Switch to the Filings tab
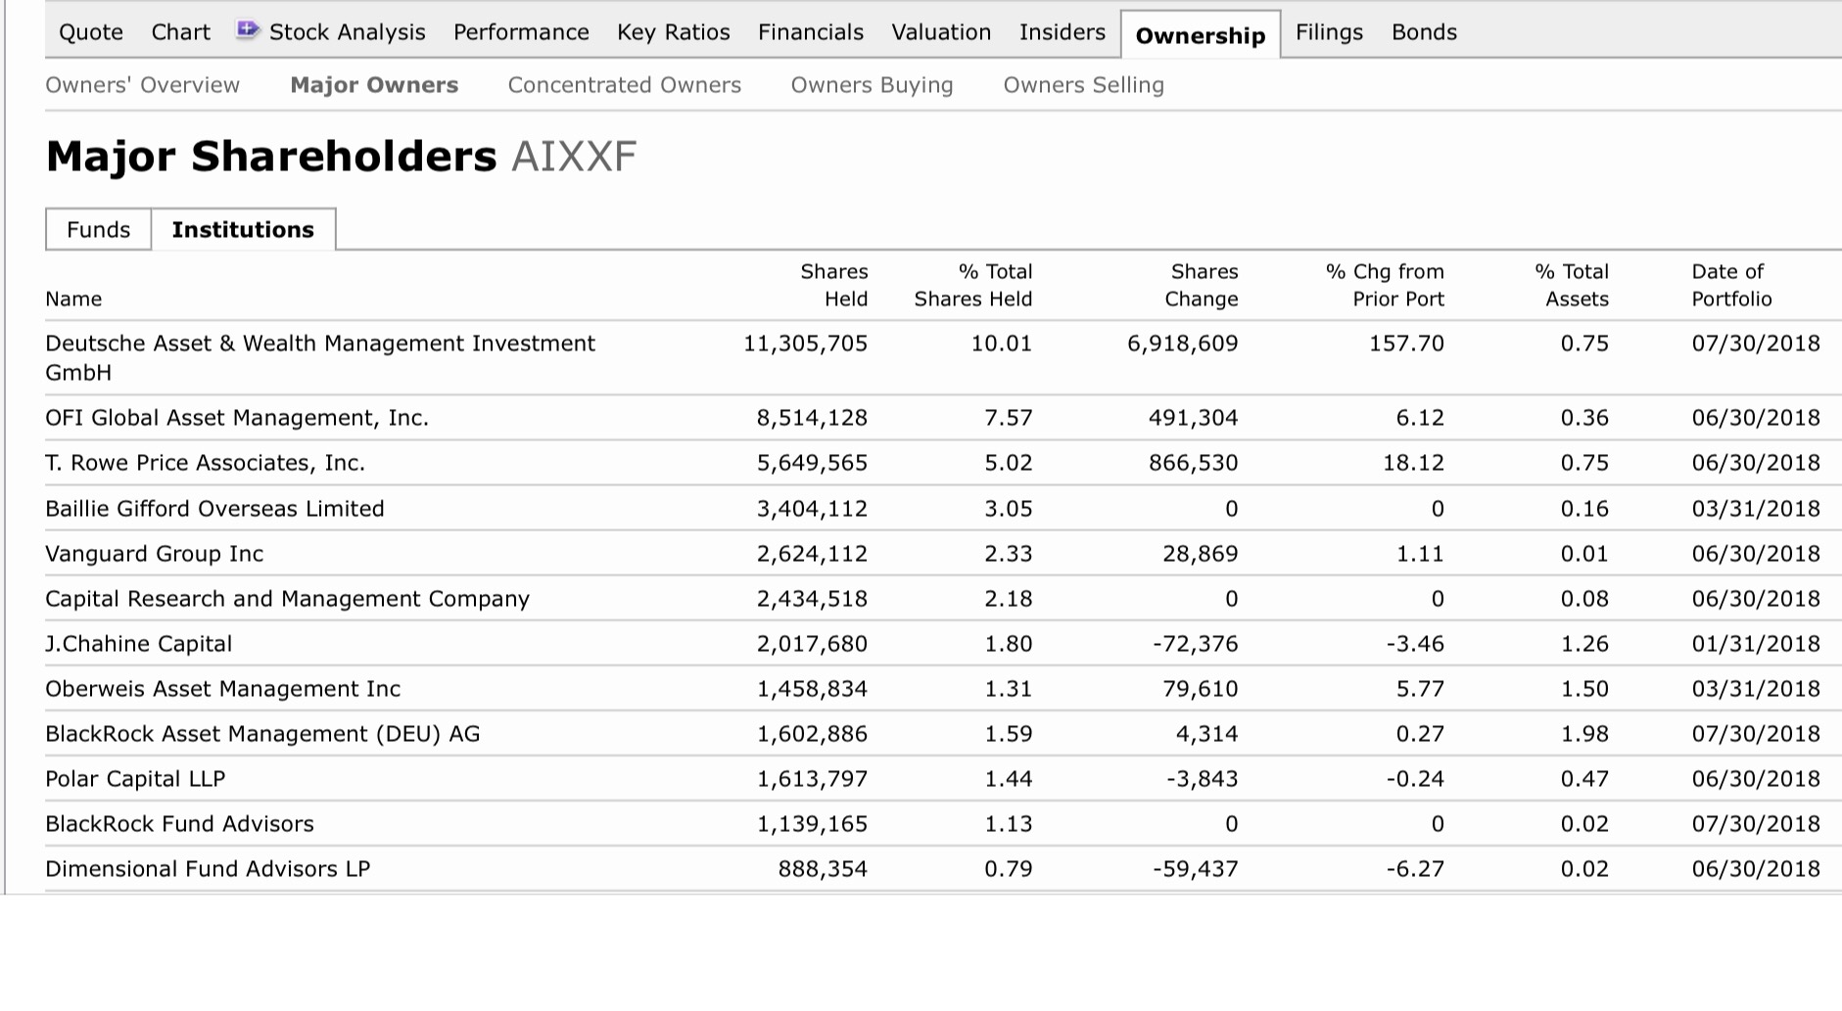This screenshot has width=1842, height=1011. pos(1328,32)
